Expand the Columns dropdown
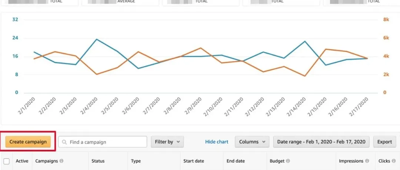This screenshot has width=400, height=170. click(x=252, y=142)
